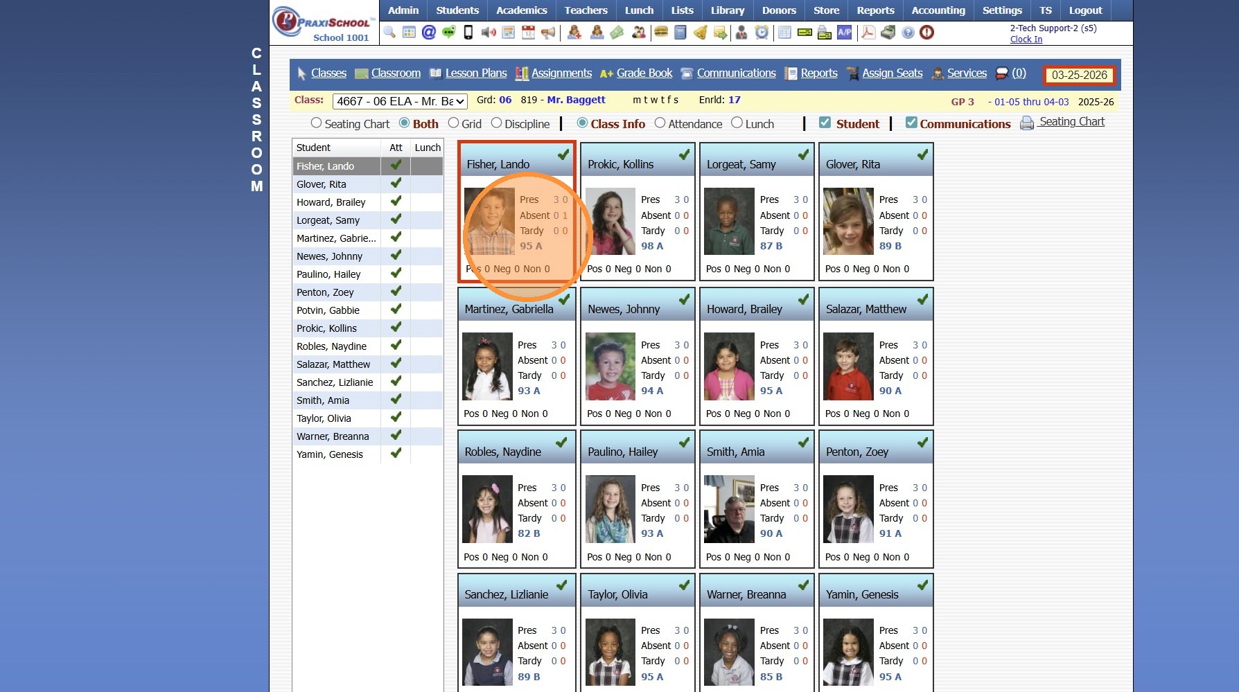Open the Accounting menu
1239x692 pixels.
(938, 10)
